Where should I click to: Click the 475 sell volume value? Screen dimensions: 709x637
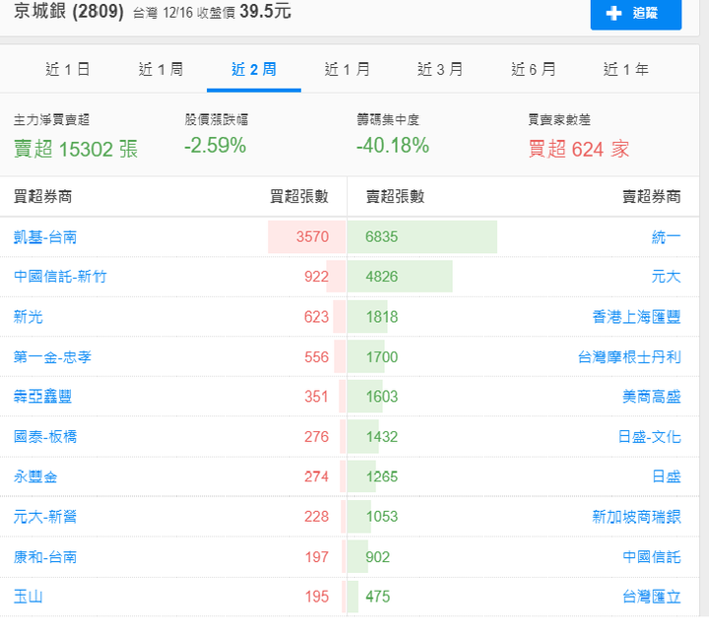pyautogui.click(x=377, y=597)
